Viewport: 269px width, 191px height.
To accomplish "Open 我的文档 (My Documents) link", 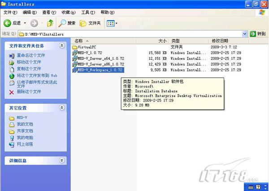I will (25, 124).
